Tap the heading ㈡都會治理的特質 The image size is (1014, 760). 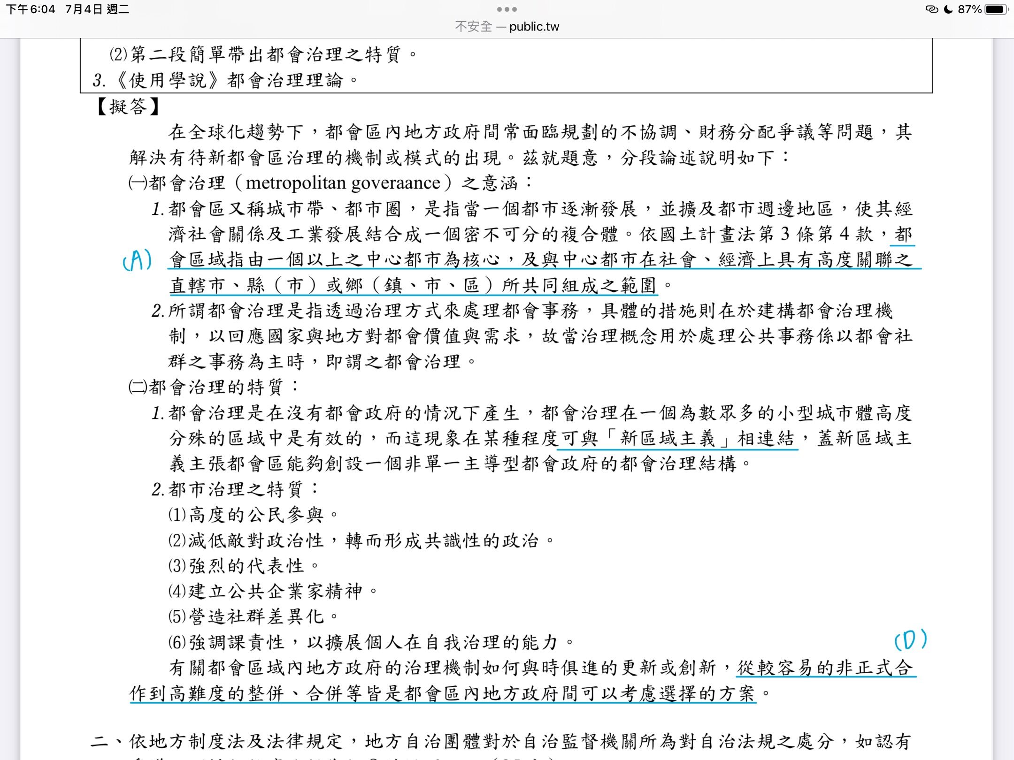point(214,387)
